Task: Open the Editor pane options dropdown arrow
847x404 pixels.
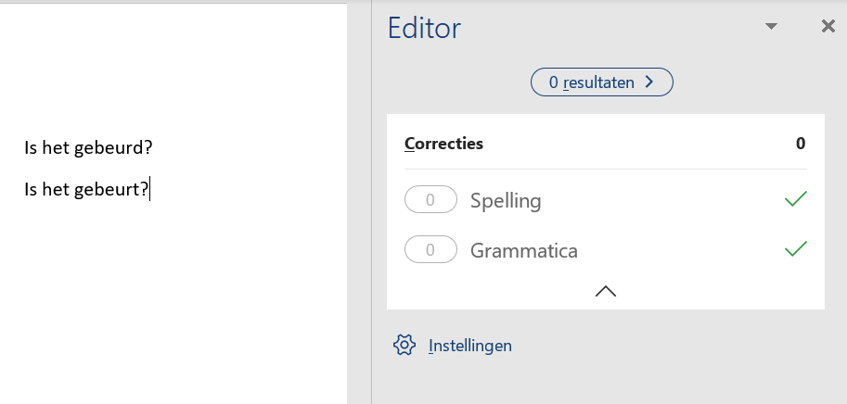Action: click(770, 27)
